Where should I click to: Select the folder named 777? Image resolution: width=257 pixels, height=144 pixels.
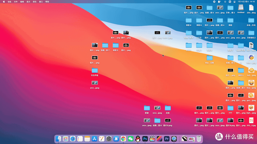[x=230, y=110]
